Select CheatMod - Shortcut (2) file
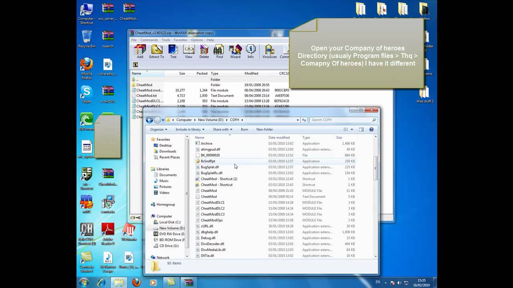This screenshot has height=288, width=513. click(275, 179)
